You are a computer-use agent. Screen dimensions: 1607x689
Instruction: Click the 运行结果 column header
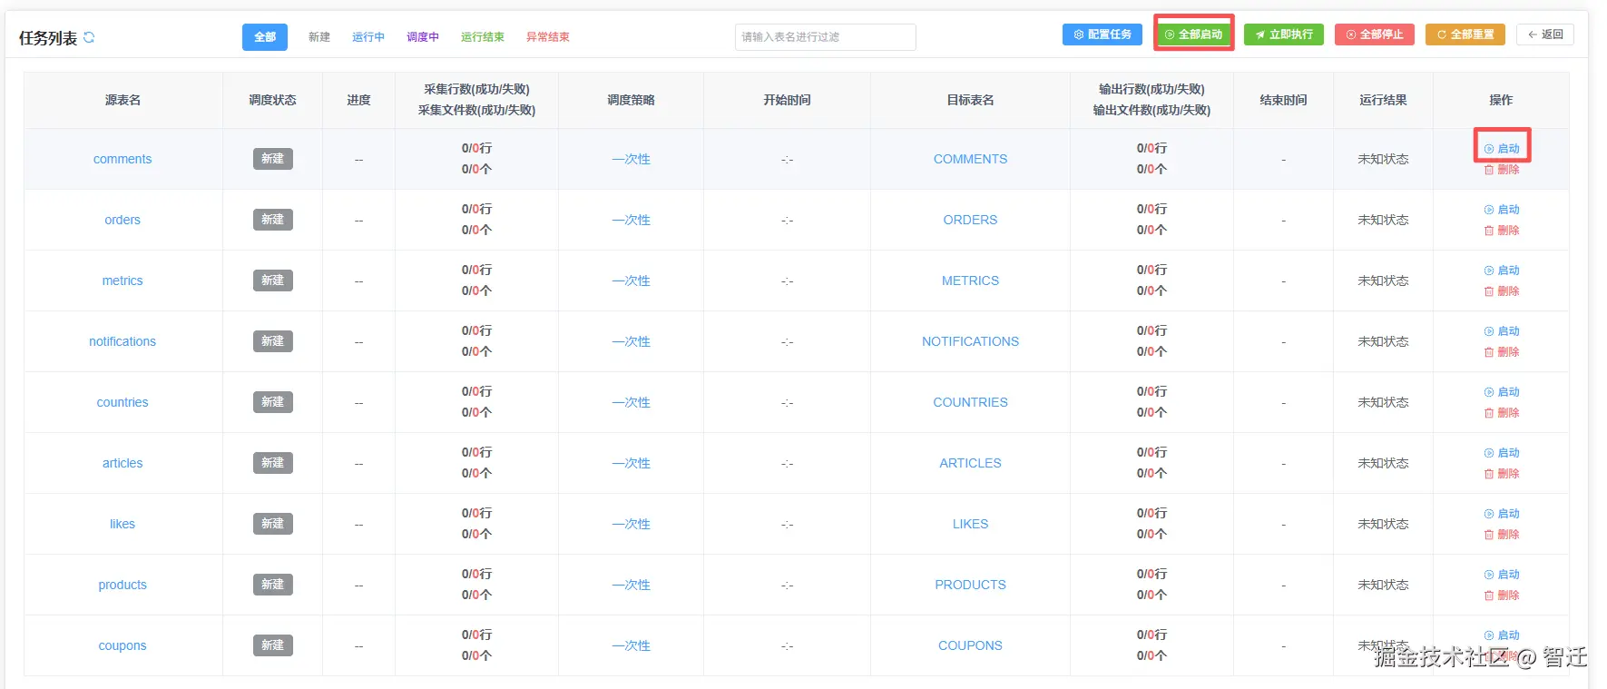pyautogui.click(x=1383, y=100)
